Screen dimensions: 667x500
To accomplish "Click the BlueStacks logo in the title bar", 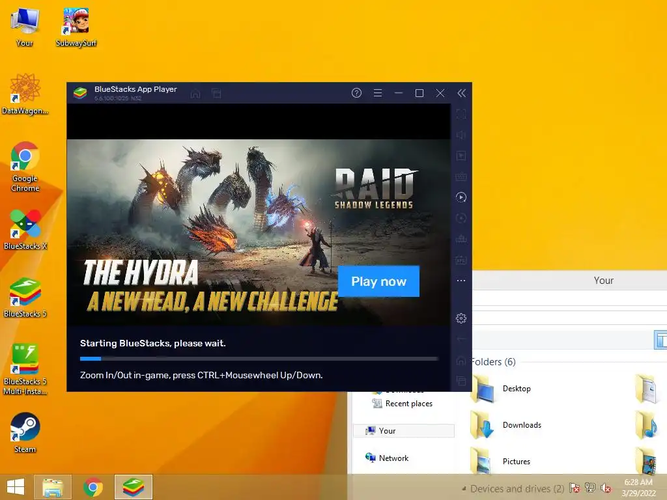I will pyautogui.click(x=80, y=93).
